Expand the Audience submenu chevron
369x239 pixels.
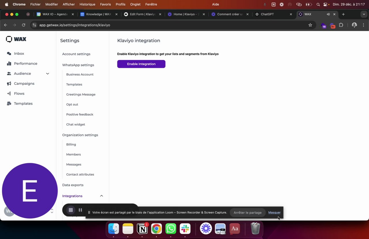pos(48,74)
